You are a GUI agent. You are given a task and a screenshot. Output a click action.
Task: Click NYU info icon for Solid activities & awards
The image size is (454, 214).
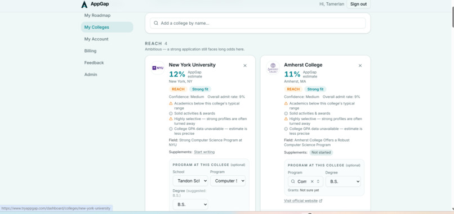click(x=171, y=113)
